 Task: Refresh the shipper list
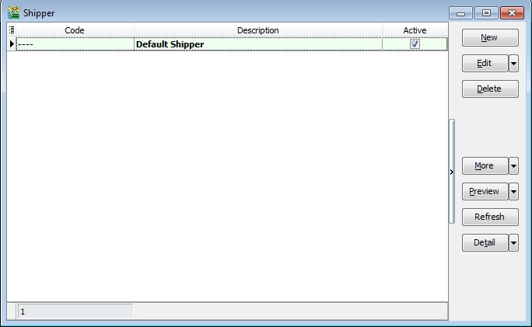(490, 217)
